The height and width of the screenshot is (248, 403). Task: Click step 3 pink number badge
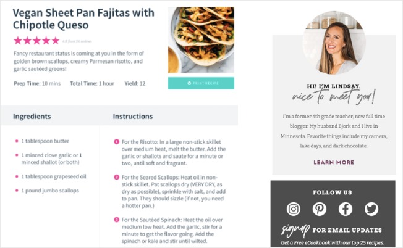tap(116, 220)
